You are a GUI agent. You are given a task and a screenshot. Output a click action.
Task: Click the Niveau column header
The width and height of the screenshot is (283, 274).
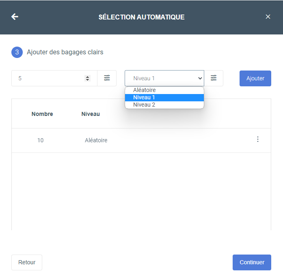[x=91, y=114]
